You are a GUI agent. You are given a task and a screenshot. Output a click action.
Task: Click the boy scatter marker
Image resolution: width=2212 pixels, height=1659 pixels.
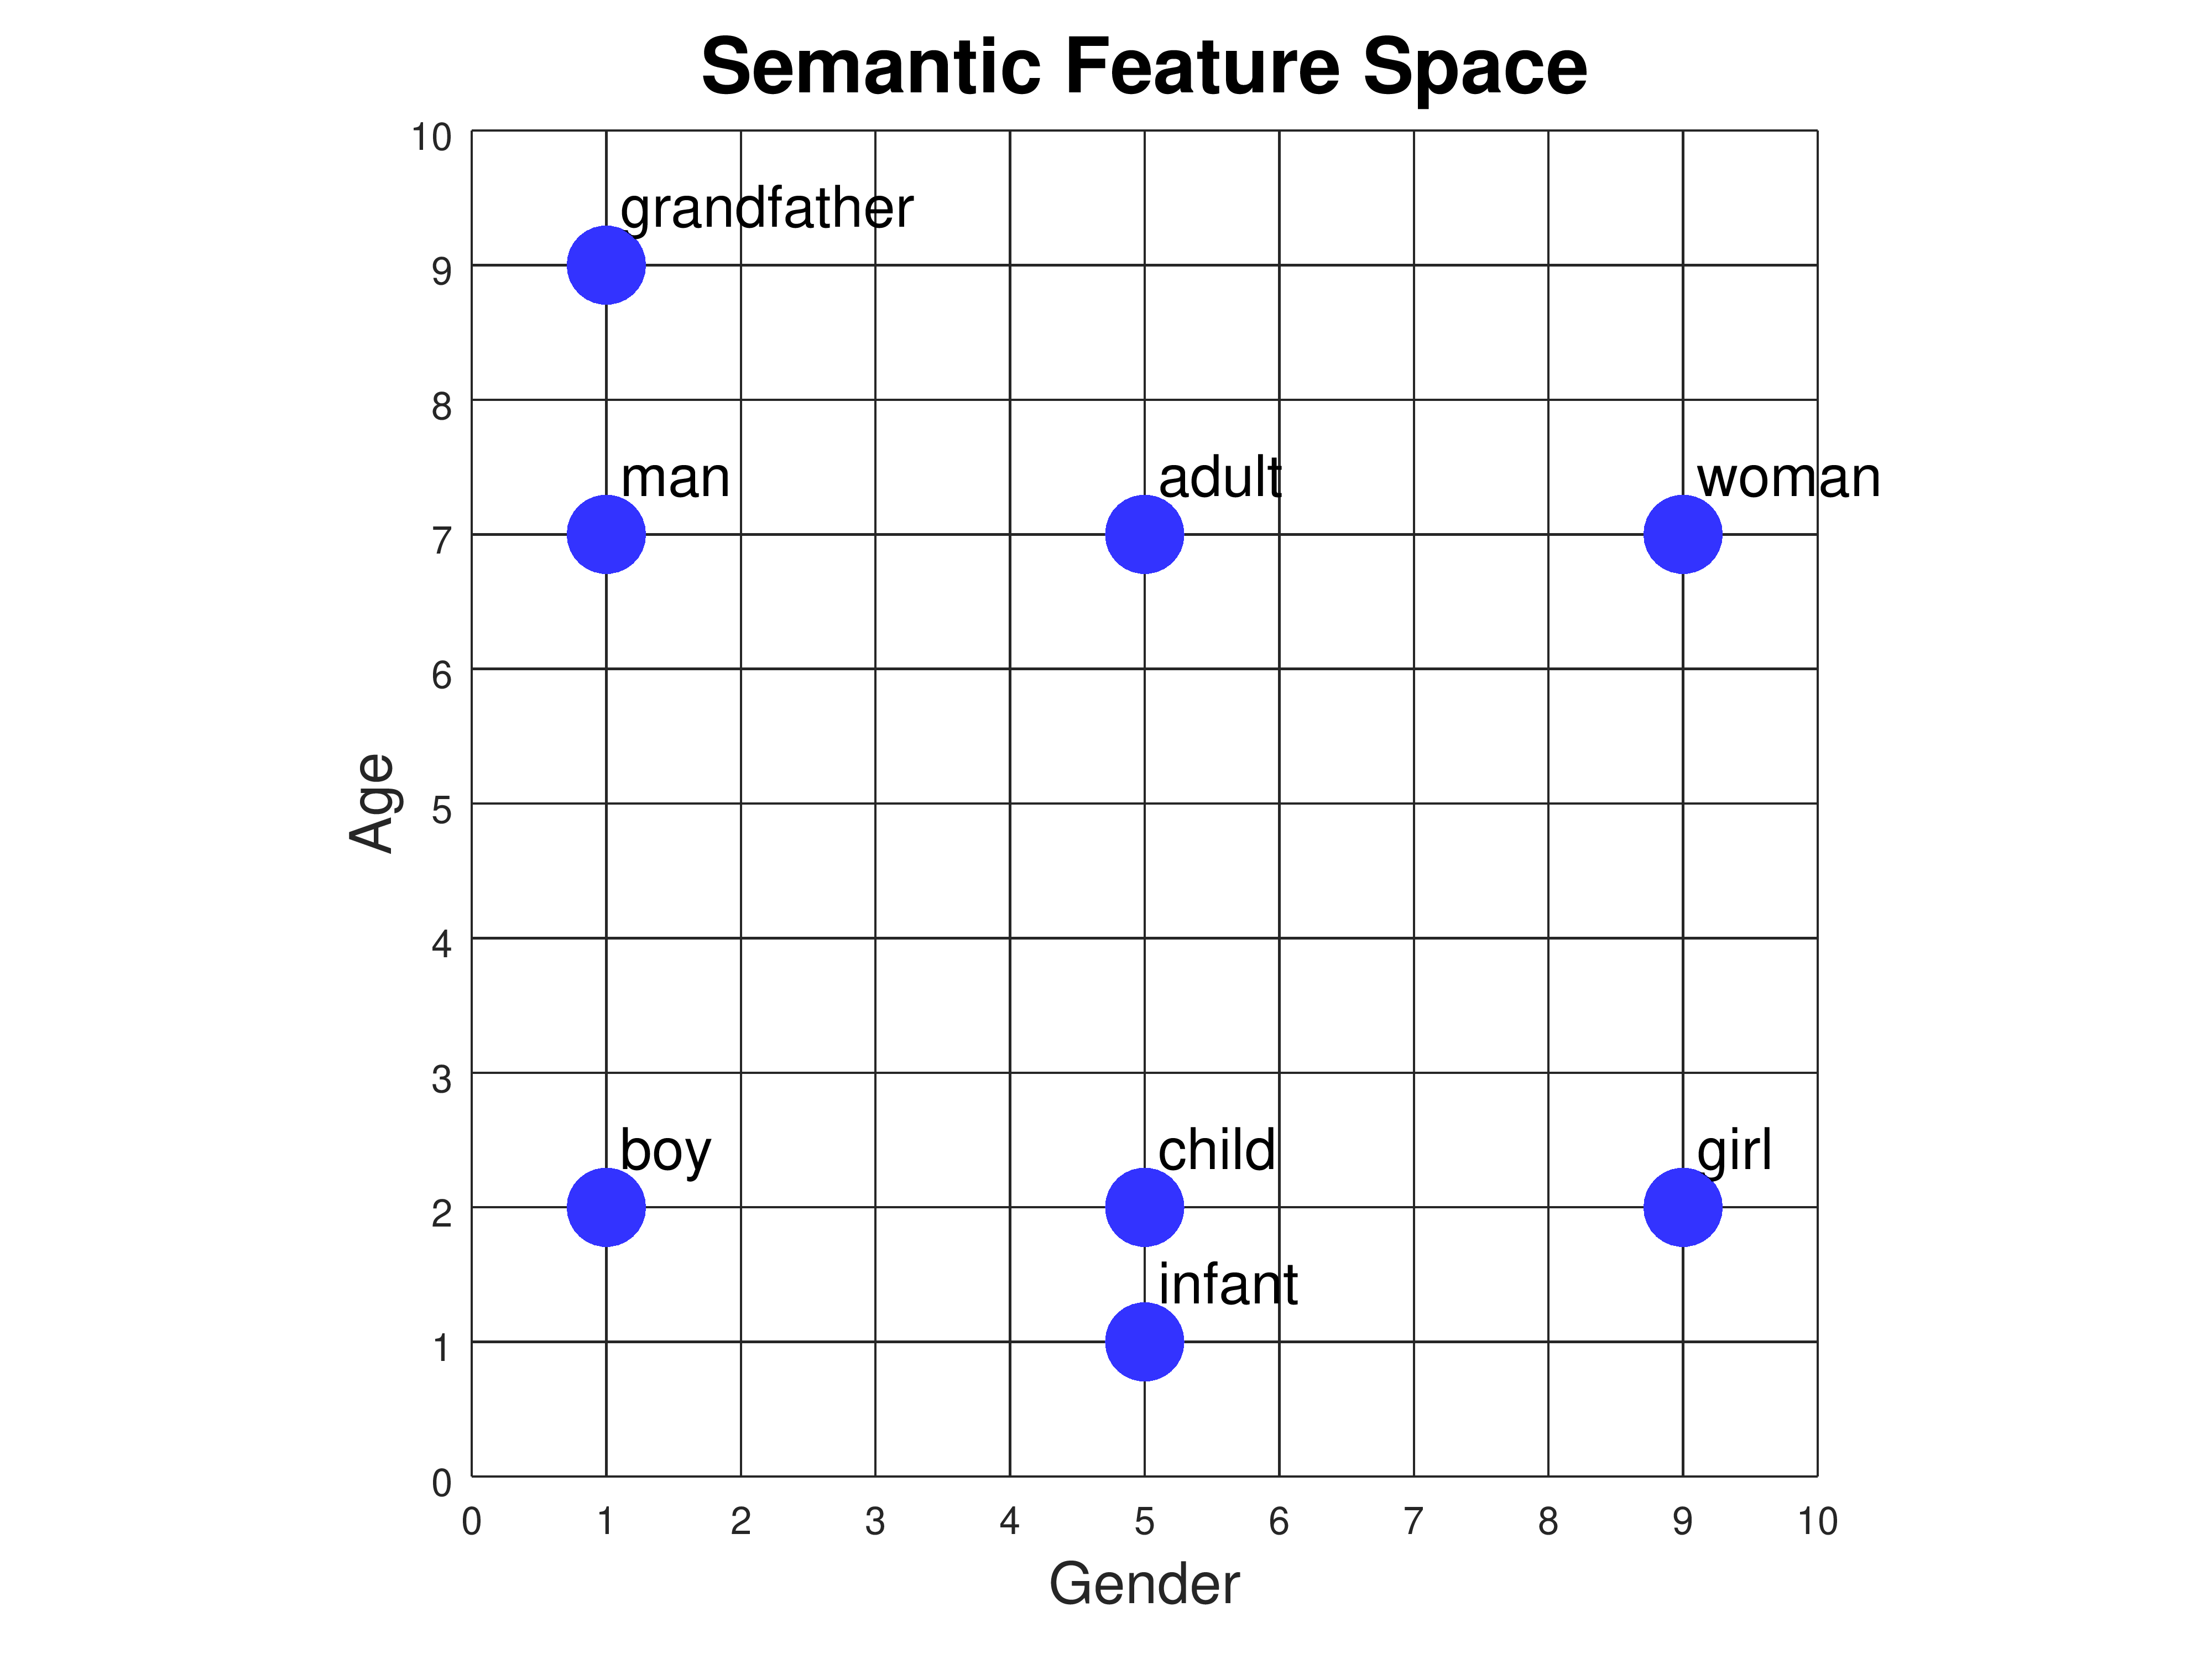click(606, 1207)
